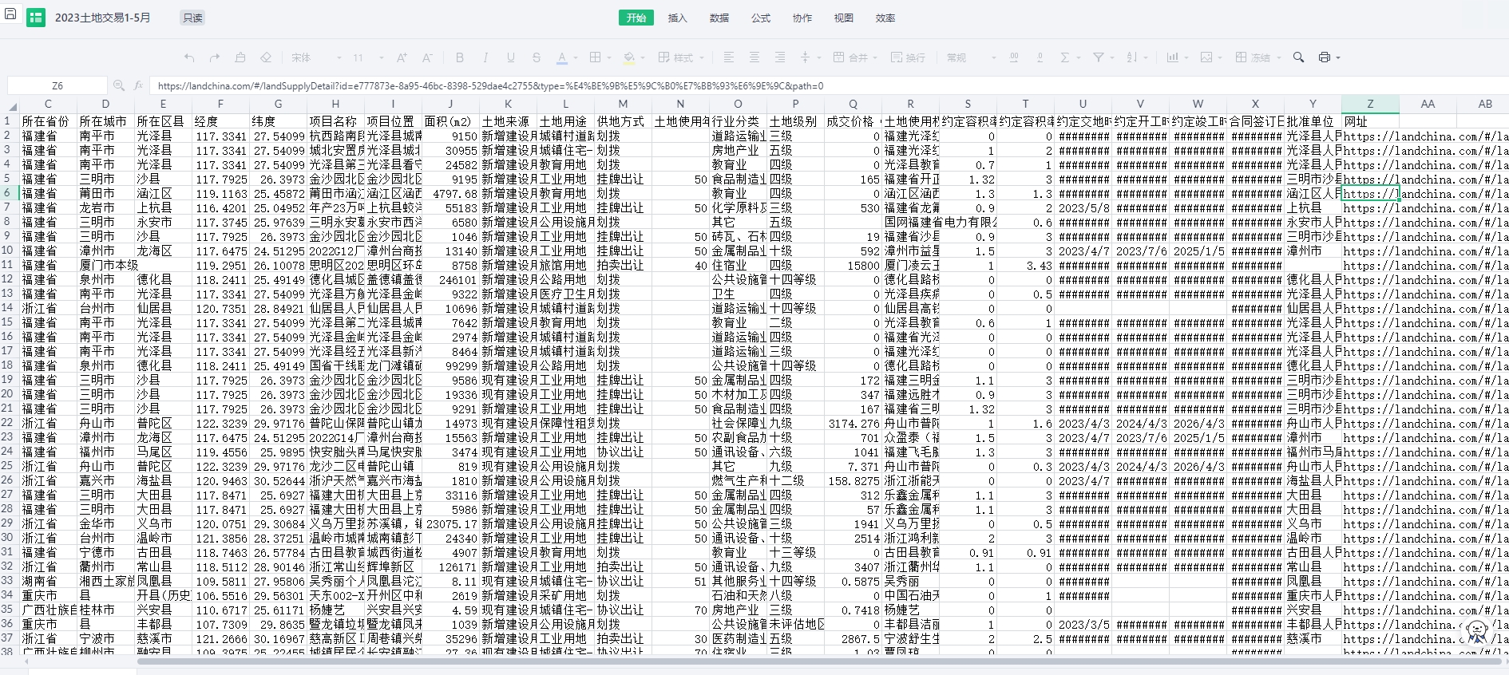
Task: Click the assistant mascot icon bottom right
Action: pyautogui.click(x=1477, y=632)
